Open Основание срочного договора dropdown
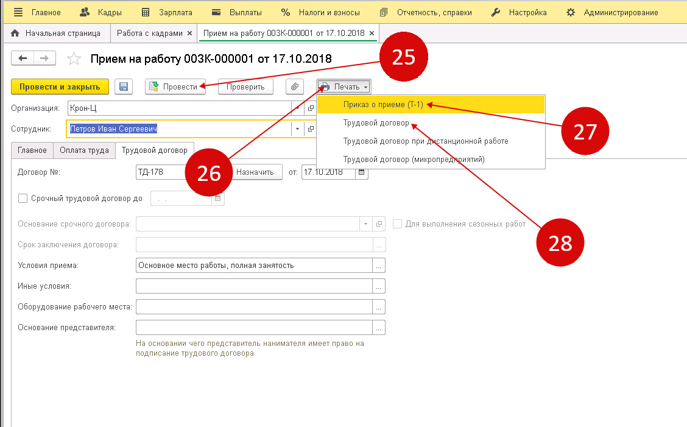687x427 pixels. pos(365,224)
